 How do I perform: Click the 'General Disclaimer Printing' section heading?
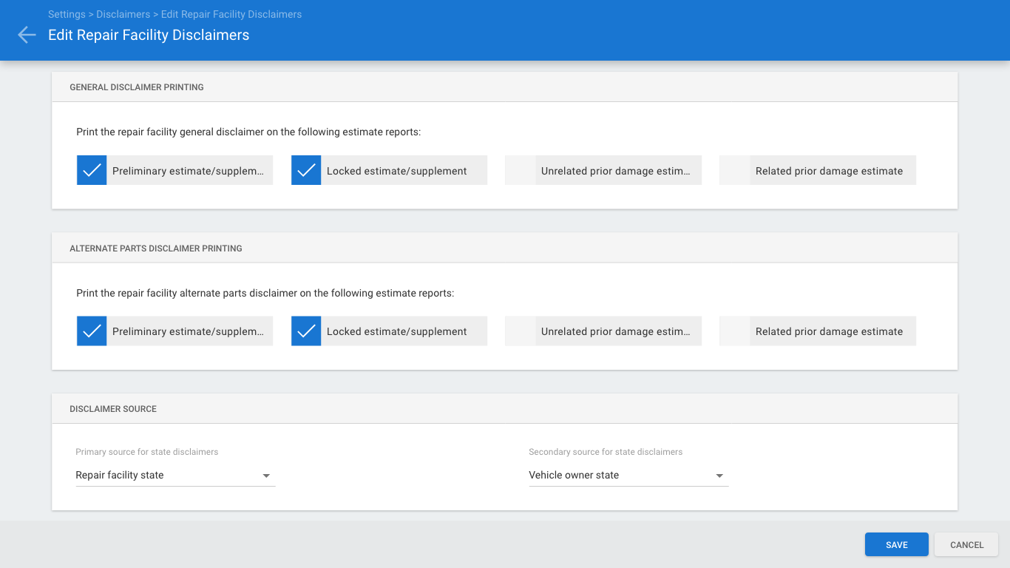coord(137,87)
